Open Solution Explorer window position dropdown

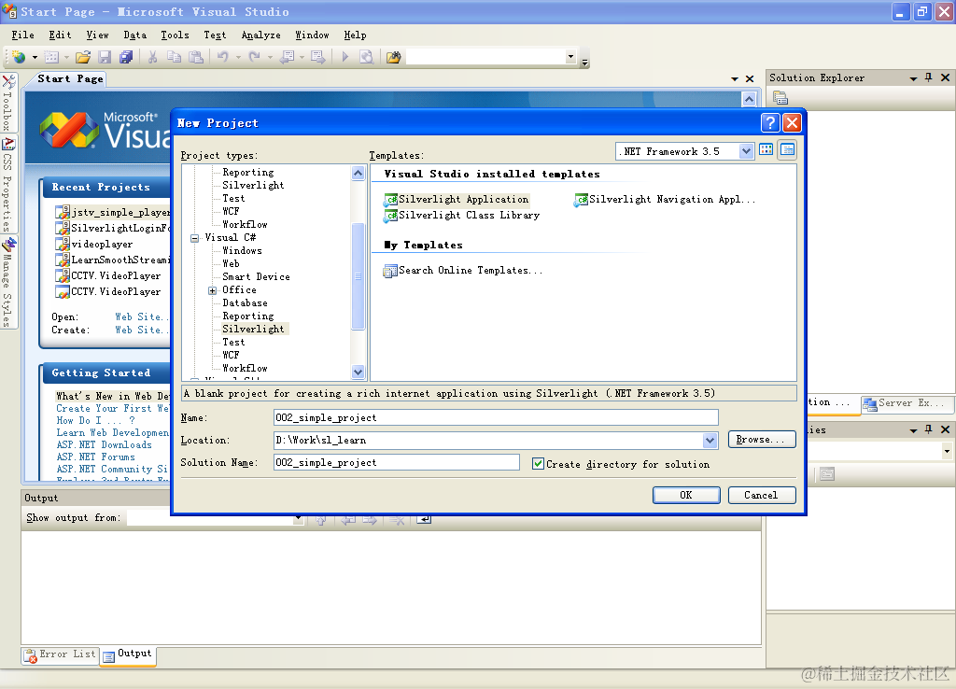(913, 78)
